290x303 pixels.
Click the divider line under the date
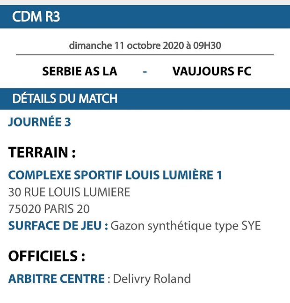point(145,55)
